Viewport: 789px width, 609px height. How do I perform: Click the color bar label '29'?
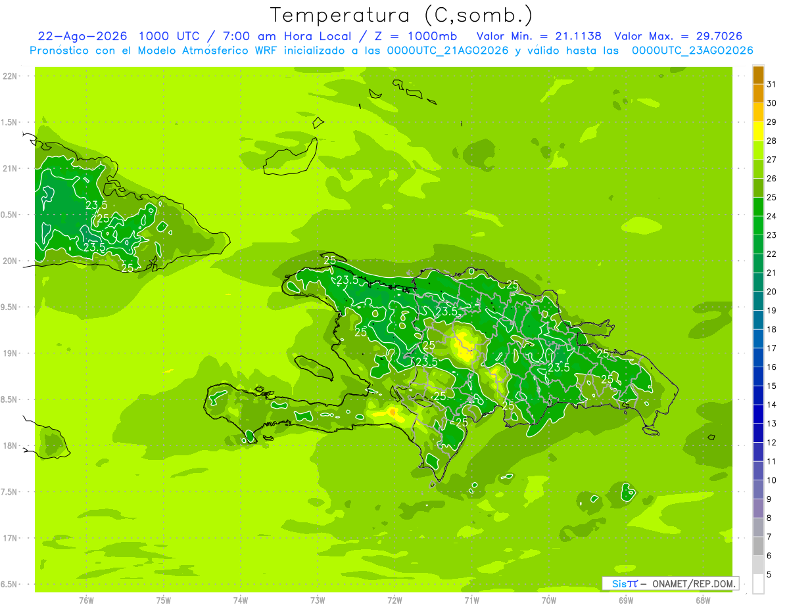coord(771,122)
